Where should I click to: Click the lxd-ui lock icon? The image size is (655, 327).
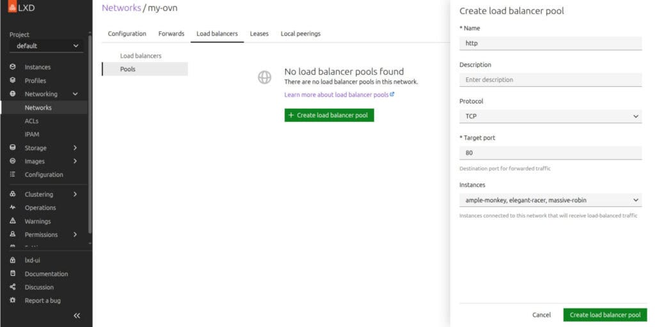tap(13, 260)
